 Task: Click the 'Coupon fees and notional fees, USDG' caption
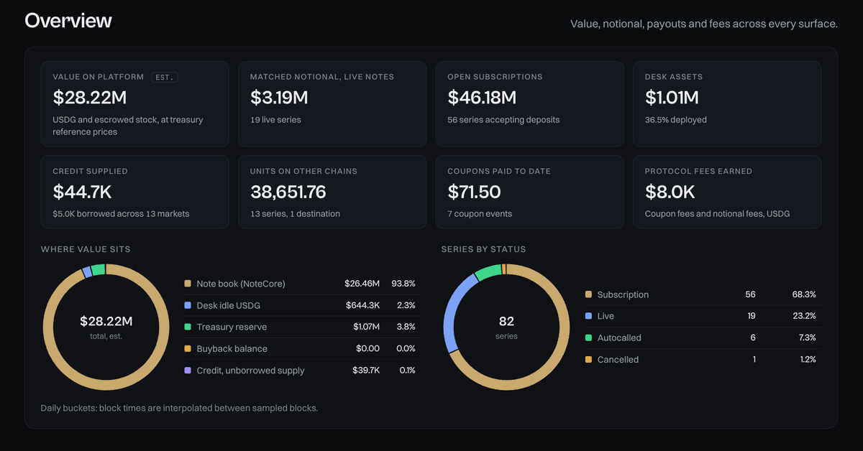[x=717, y=214]
